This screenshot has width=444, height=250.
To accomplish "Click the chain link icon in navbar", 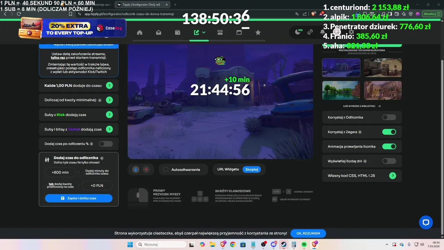I will (310, 32).
